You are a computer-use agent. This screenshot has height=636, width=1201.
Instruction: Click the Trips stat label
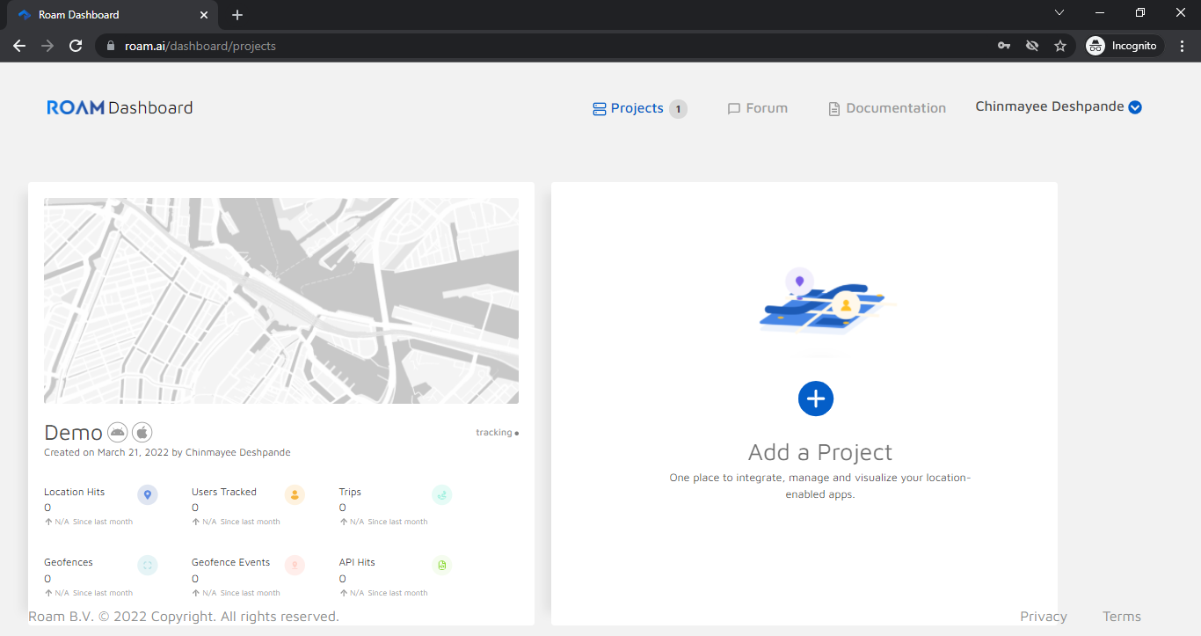tap(350, 492)
